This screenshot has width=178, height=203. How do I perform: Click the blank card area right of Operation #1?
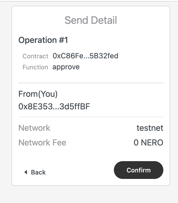tap(118, 40)
